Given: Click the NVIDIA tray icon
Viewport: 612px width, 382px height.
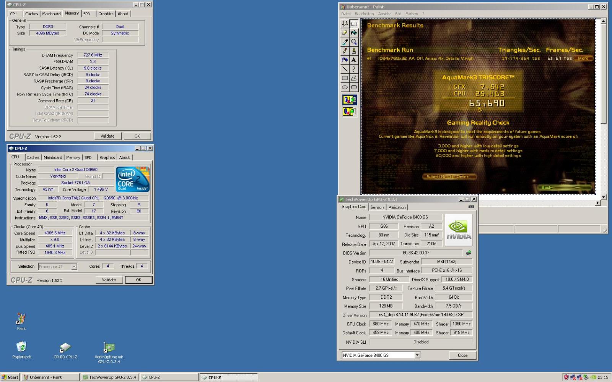Looking at the screenshot, I should (592, 377).
